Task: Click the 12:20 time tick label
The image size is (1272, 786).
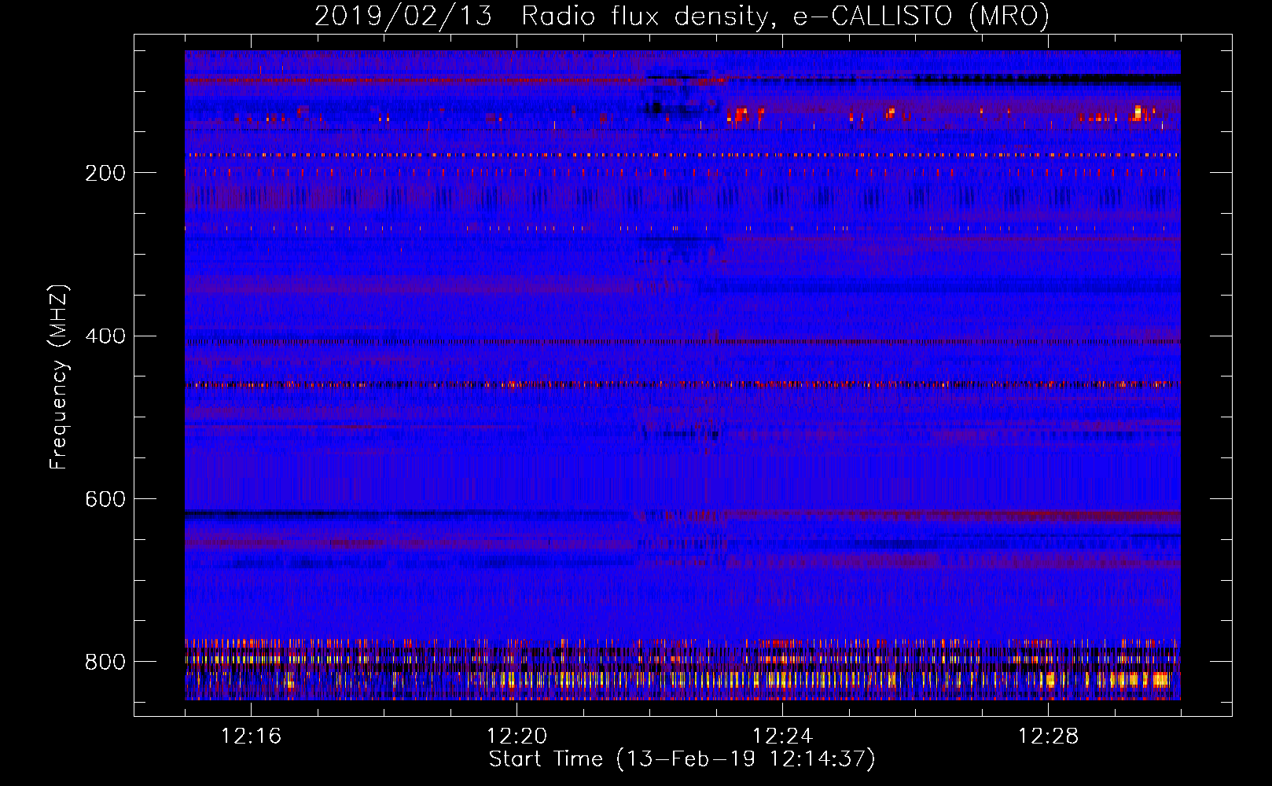Action: click(517, 736)
